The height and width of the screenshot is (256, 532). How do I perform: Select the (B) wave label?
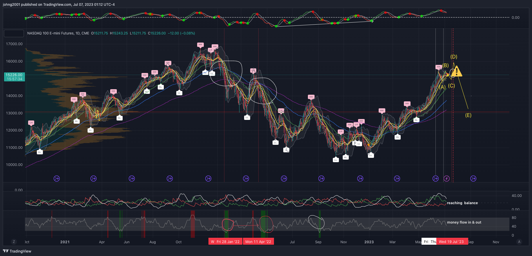tap(445, 65)
